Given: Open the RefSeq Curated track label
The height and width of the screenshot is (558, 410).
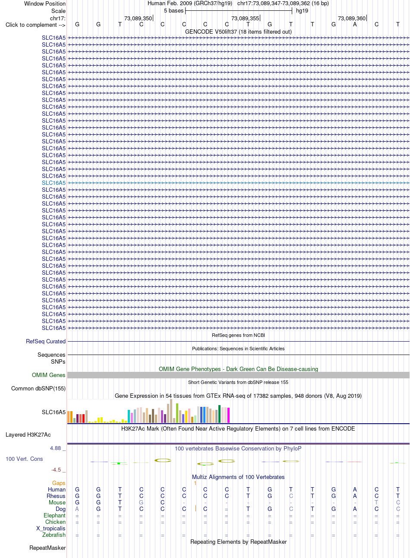Looking at the screenshot, I should click(46, 341).
